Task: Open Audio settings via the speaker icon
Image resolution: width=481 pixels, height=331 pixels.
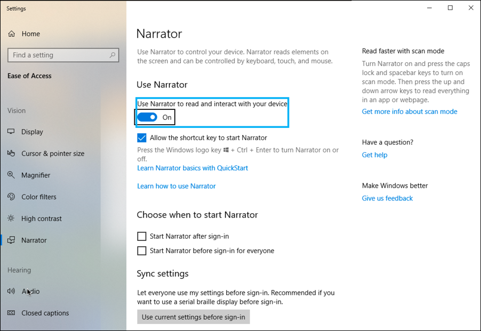Action: 11,291
